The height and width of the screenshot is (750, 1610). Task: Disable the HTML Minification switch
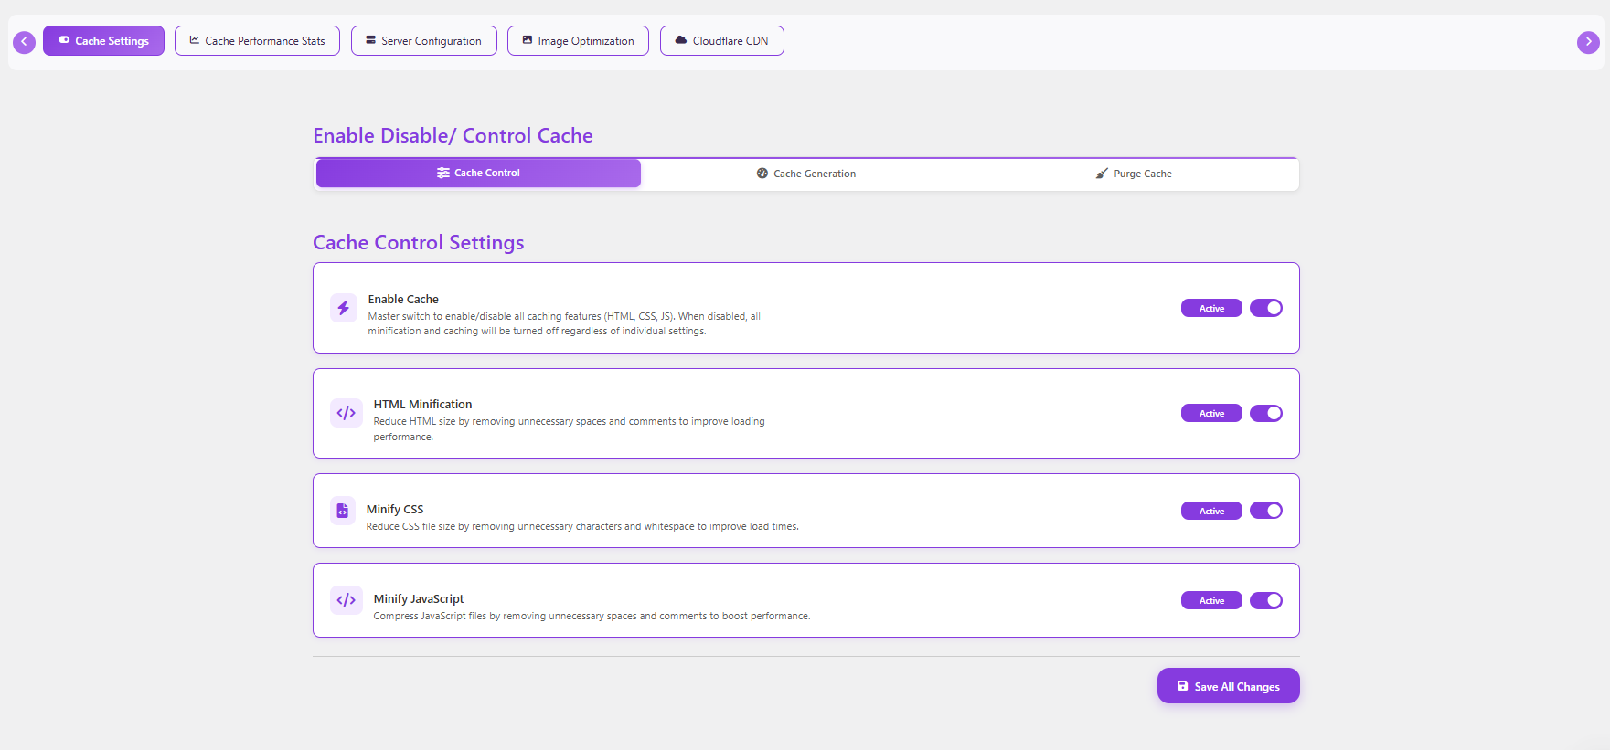coord(1265,413)
